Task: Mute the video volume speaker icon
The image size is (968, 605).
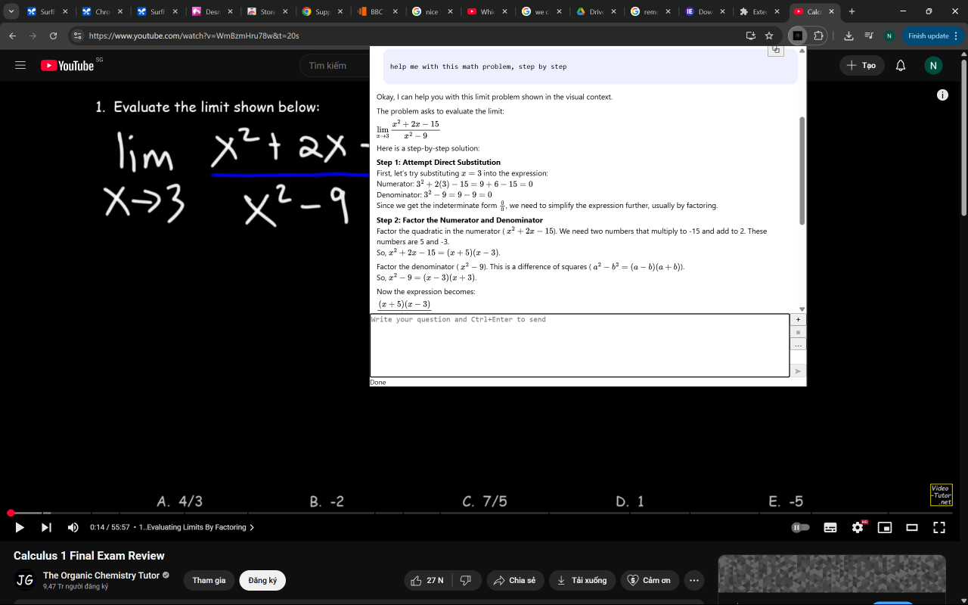Action: tap(73, 527)
